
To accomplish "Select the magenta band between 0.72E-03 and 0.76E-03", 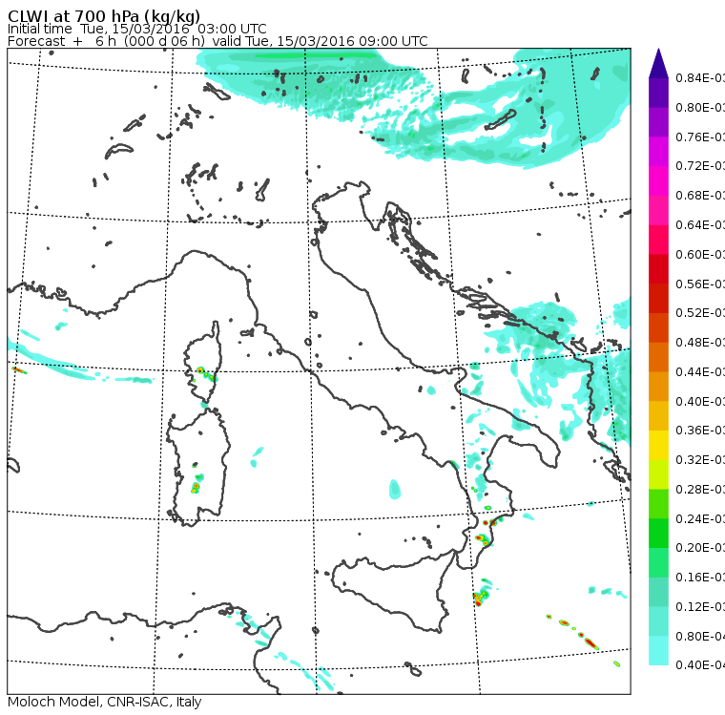I will click(658, 152).
